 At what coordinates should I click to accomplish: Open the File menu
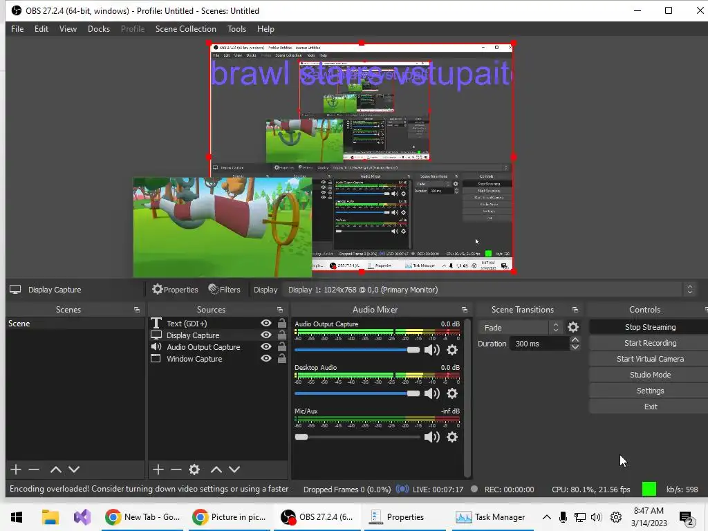(x=17, y=29)
